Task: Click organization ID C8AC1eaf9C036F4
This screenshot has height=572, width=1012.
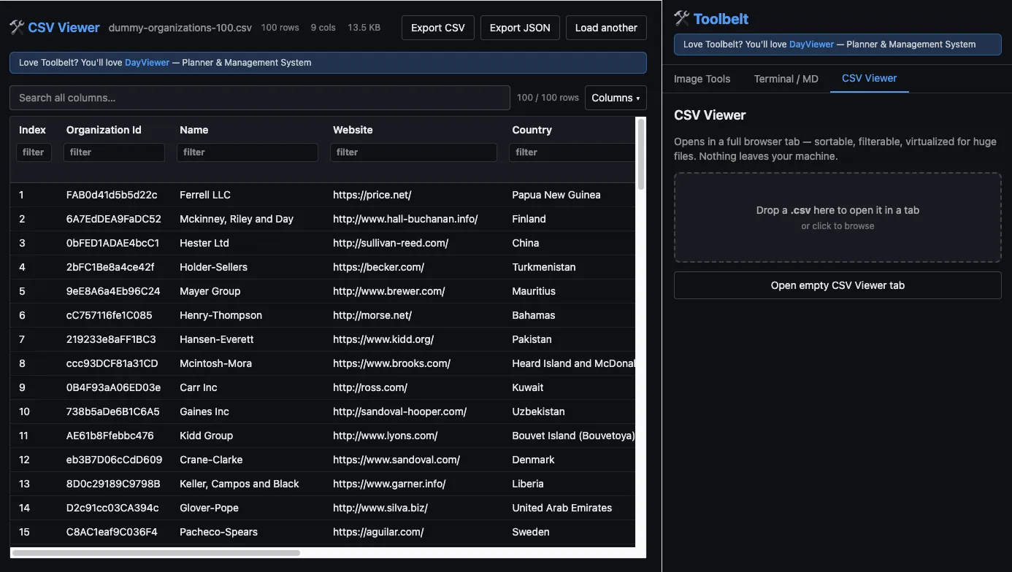Action: pyautogui.click(x=112, y=532)
